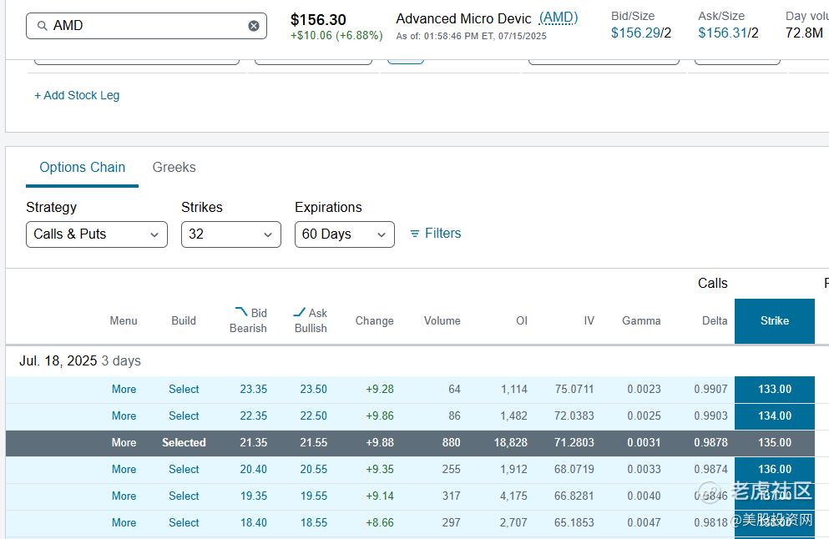Switch to the Greeks tab

tap(174, 168)
